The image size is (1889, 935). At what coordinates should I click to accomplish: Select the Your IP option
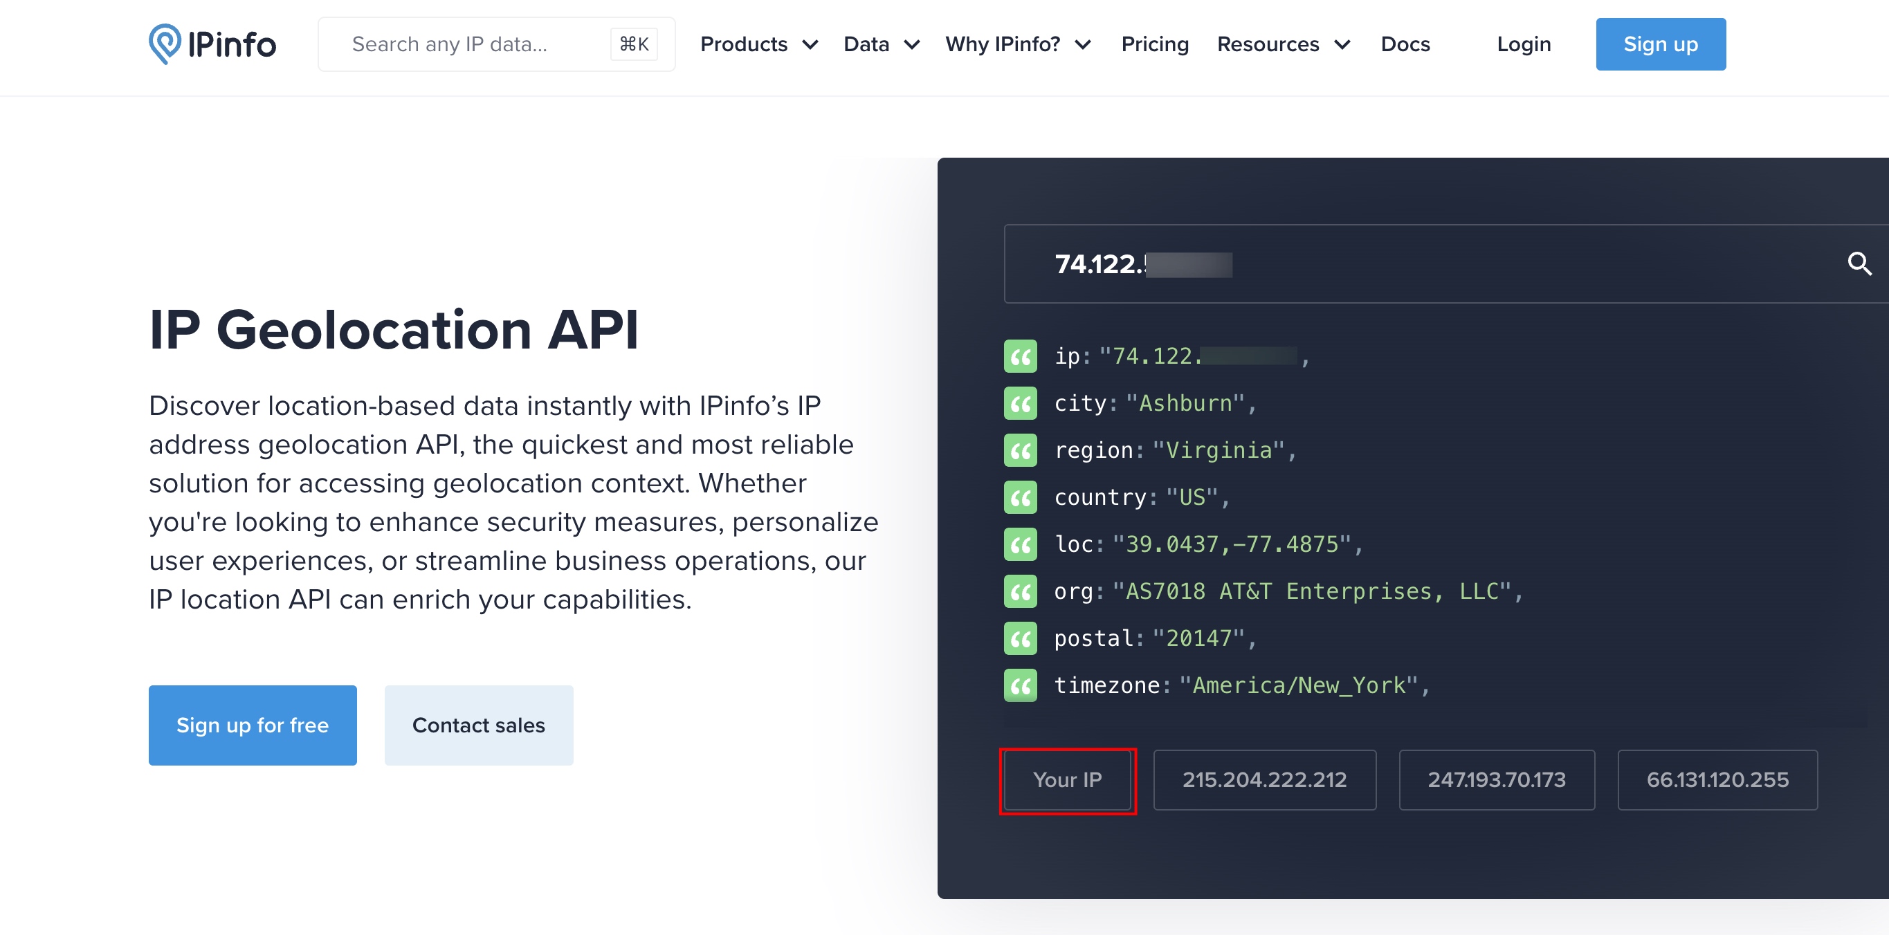tap(1067, 779)
